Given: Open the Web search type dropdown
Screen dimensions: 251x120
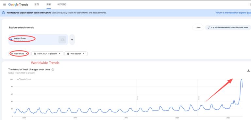Looking at the screenshot, I should 76,54.
